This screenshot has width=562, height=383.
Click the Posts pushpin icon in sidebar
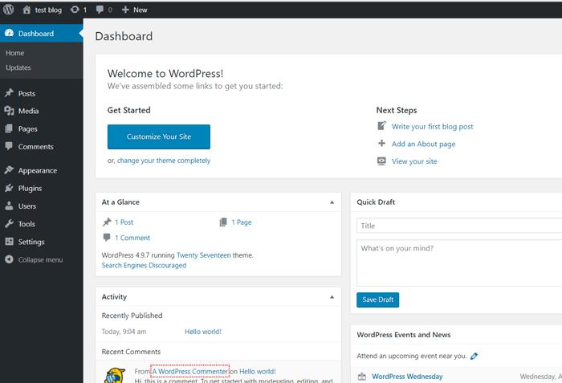coord(9,93)
